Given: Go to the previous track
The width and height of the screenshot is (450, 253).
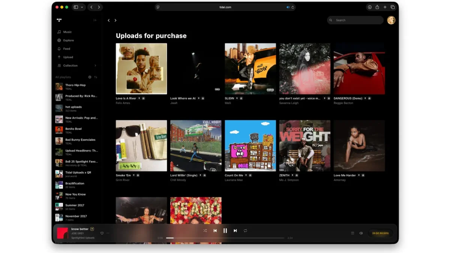Looking at the screenshot, I should pyautogui.click(x=215, y=231).
